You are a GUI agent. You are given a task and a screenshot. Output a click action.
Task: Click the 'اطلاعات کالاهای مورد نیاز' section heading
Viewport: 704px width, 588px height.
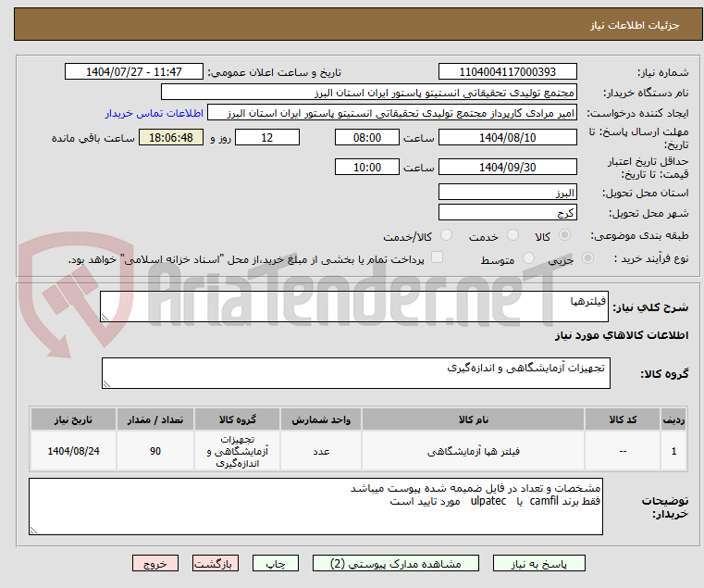622,335
